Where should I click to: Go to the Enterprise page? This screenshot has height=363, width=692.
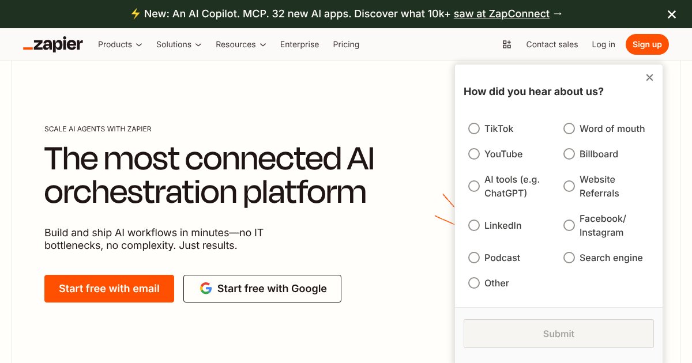pos(299,44)
